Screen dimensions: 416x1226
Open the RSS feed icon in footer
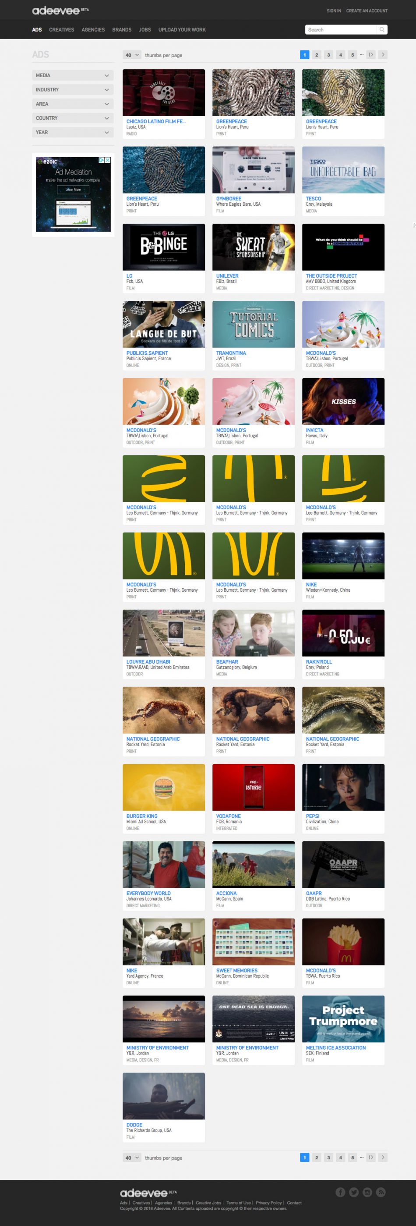coord(381,1192)
